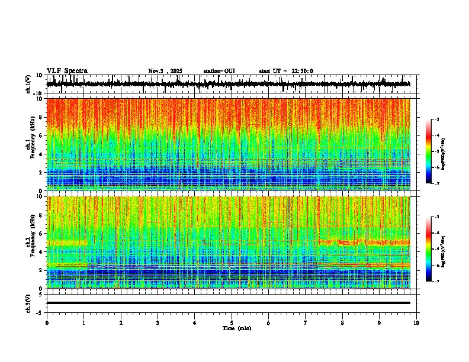Click the "3" minute tick label
Viewport: 469px width, 362px height.
(158, 323)
